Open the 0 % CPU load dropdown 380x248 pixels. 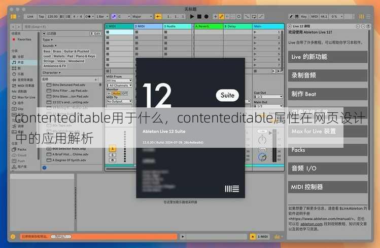337,16
